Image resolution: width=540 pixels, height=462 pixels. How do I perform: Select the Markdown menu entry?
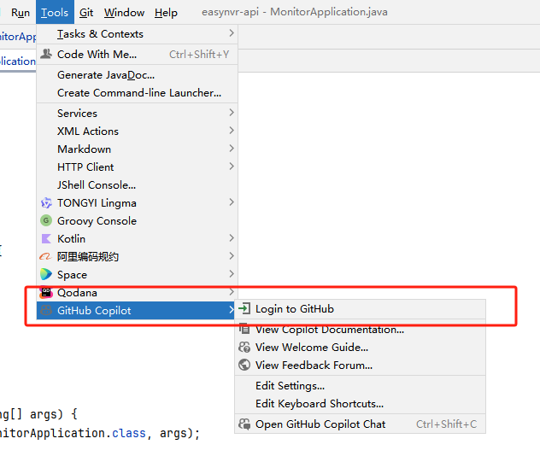[x=137, y=149]
